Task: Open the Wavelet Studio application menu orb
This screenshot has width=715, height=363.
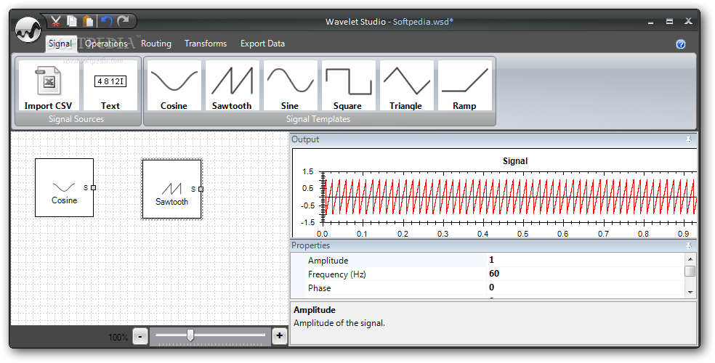Action: [x=28, y=30]
